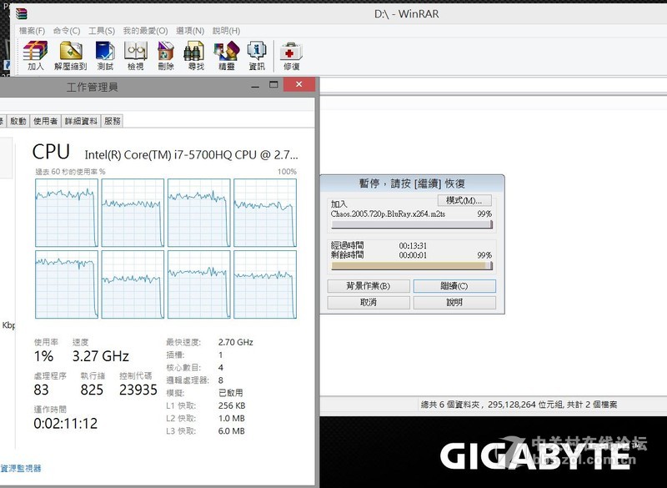This screenshot has width=667, height=488.
Task: Click the 3.27 GHz speed value
Action: point(100,356)
